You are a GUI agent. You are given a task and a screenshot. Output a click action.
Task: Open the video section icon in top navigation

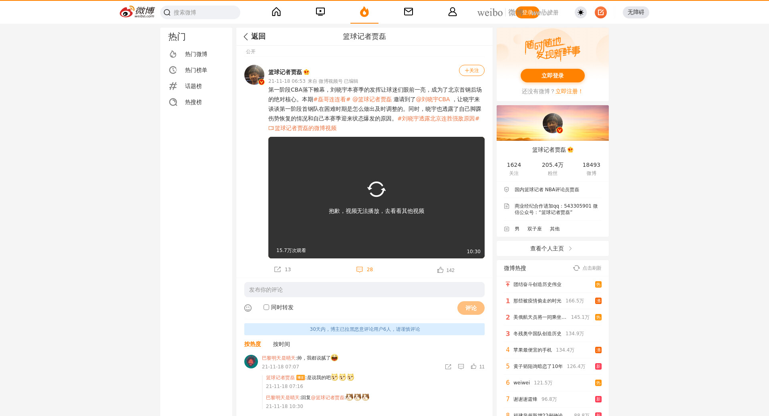point(320,12)
